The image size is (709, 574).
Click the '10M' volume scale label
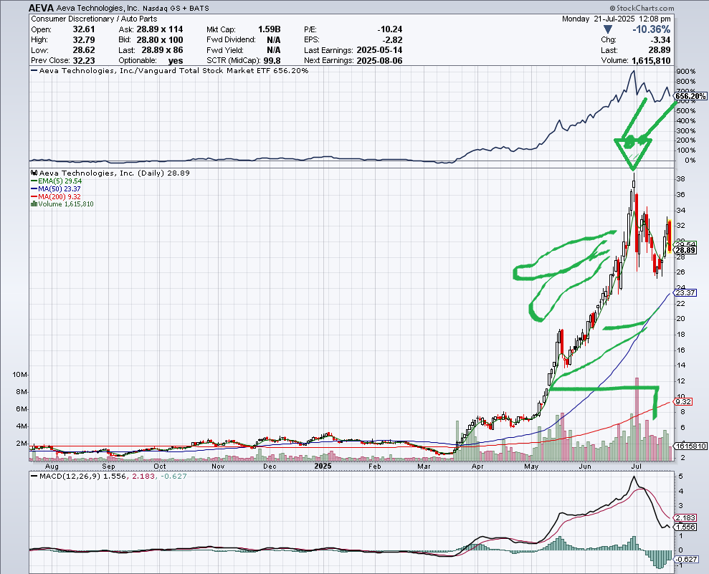[x=20, y=375]
